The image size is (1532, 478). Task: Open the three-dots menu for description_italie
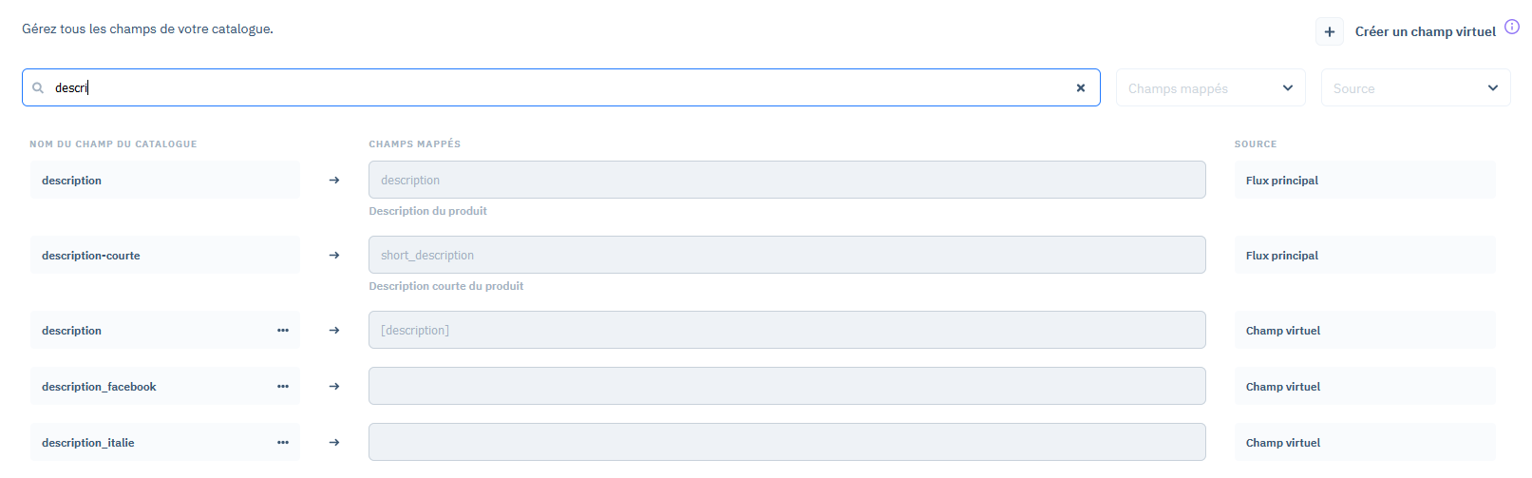pos(283,443)
